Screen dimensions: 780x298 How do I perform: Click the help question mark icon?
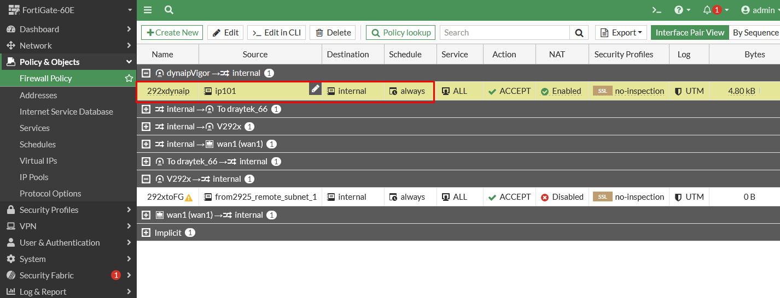(x=679, y=10)
